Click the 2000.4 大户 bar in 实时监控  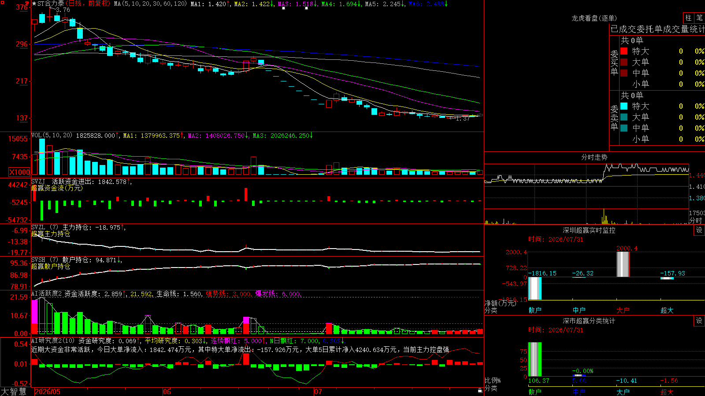click(623, 264)
